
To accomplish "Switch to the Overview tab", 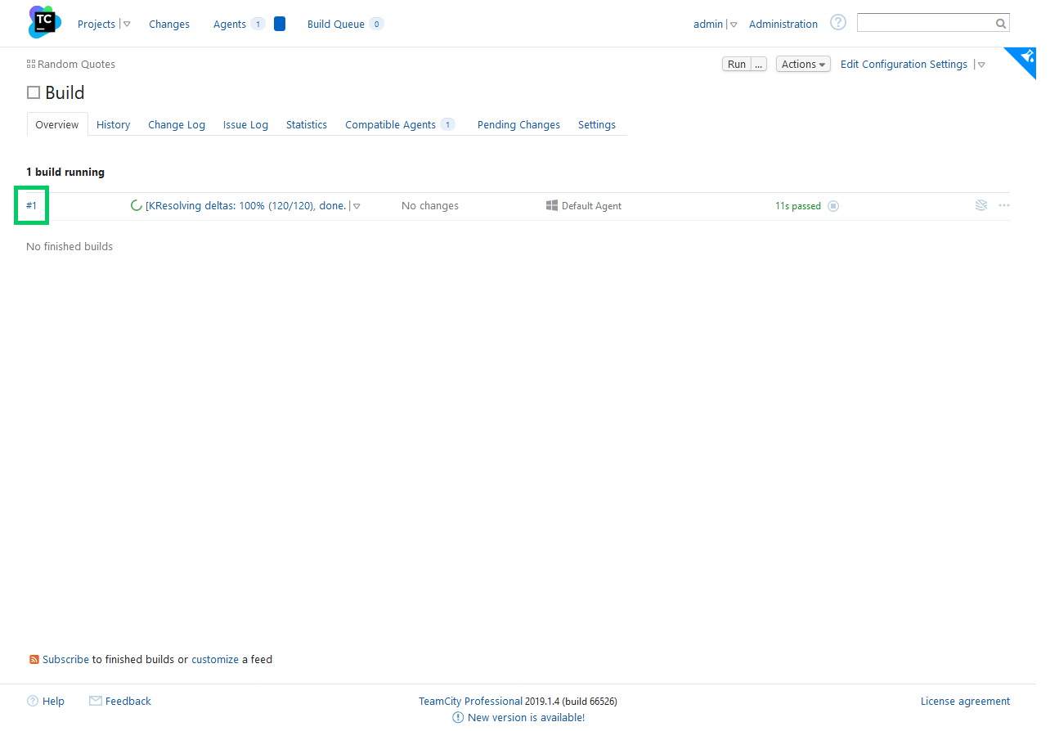I will (x=57, y=124).
